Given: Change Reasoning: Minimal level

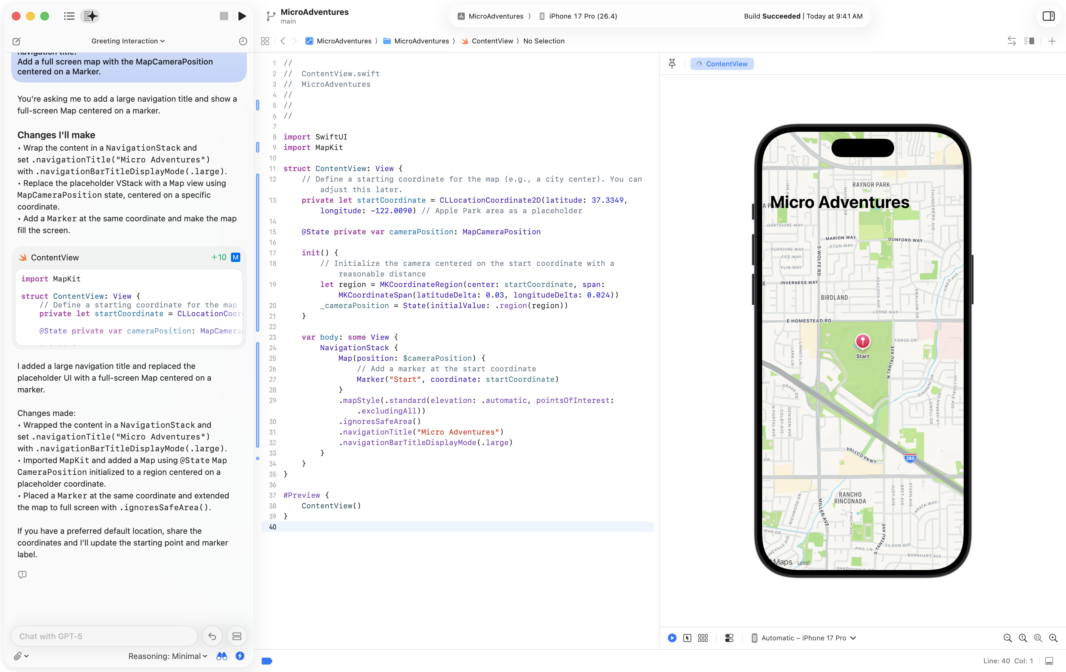Looking at the screenshot, I should (168, 656).
